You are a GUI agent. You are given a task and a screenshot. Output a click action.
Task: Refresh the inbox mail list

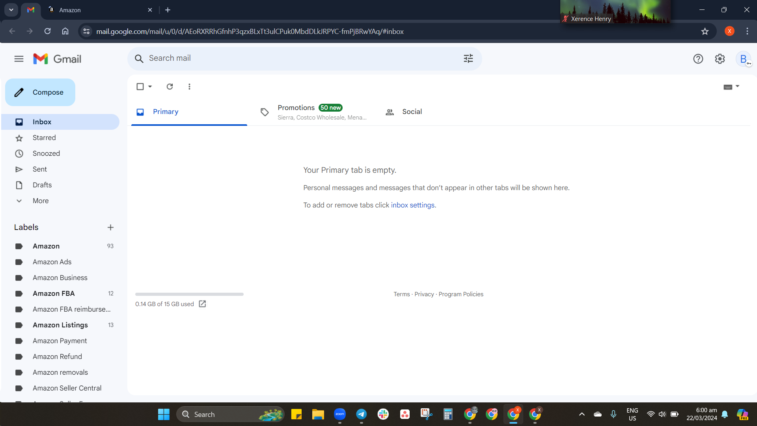(x=170, y=86)
